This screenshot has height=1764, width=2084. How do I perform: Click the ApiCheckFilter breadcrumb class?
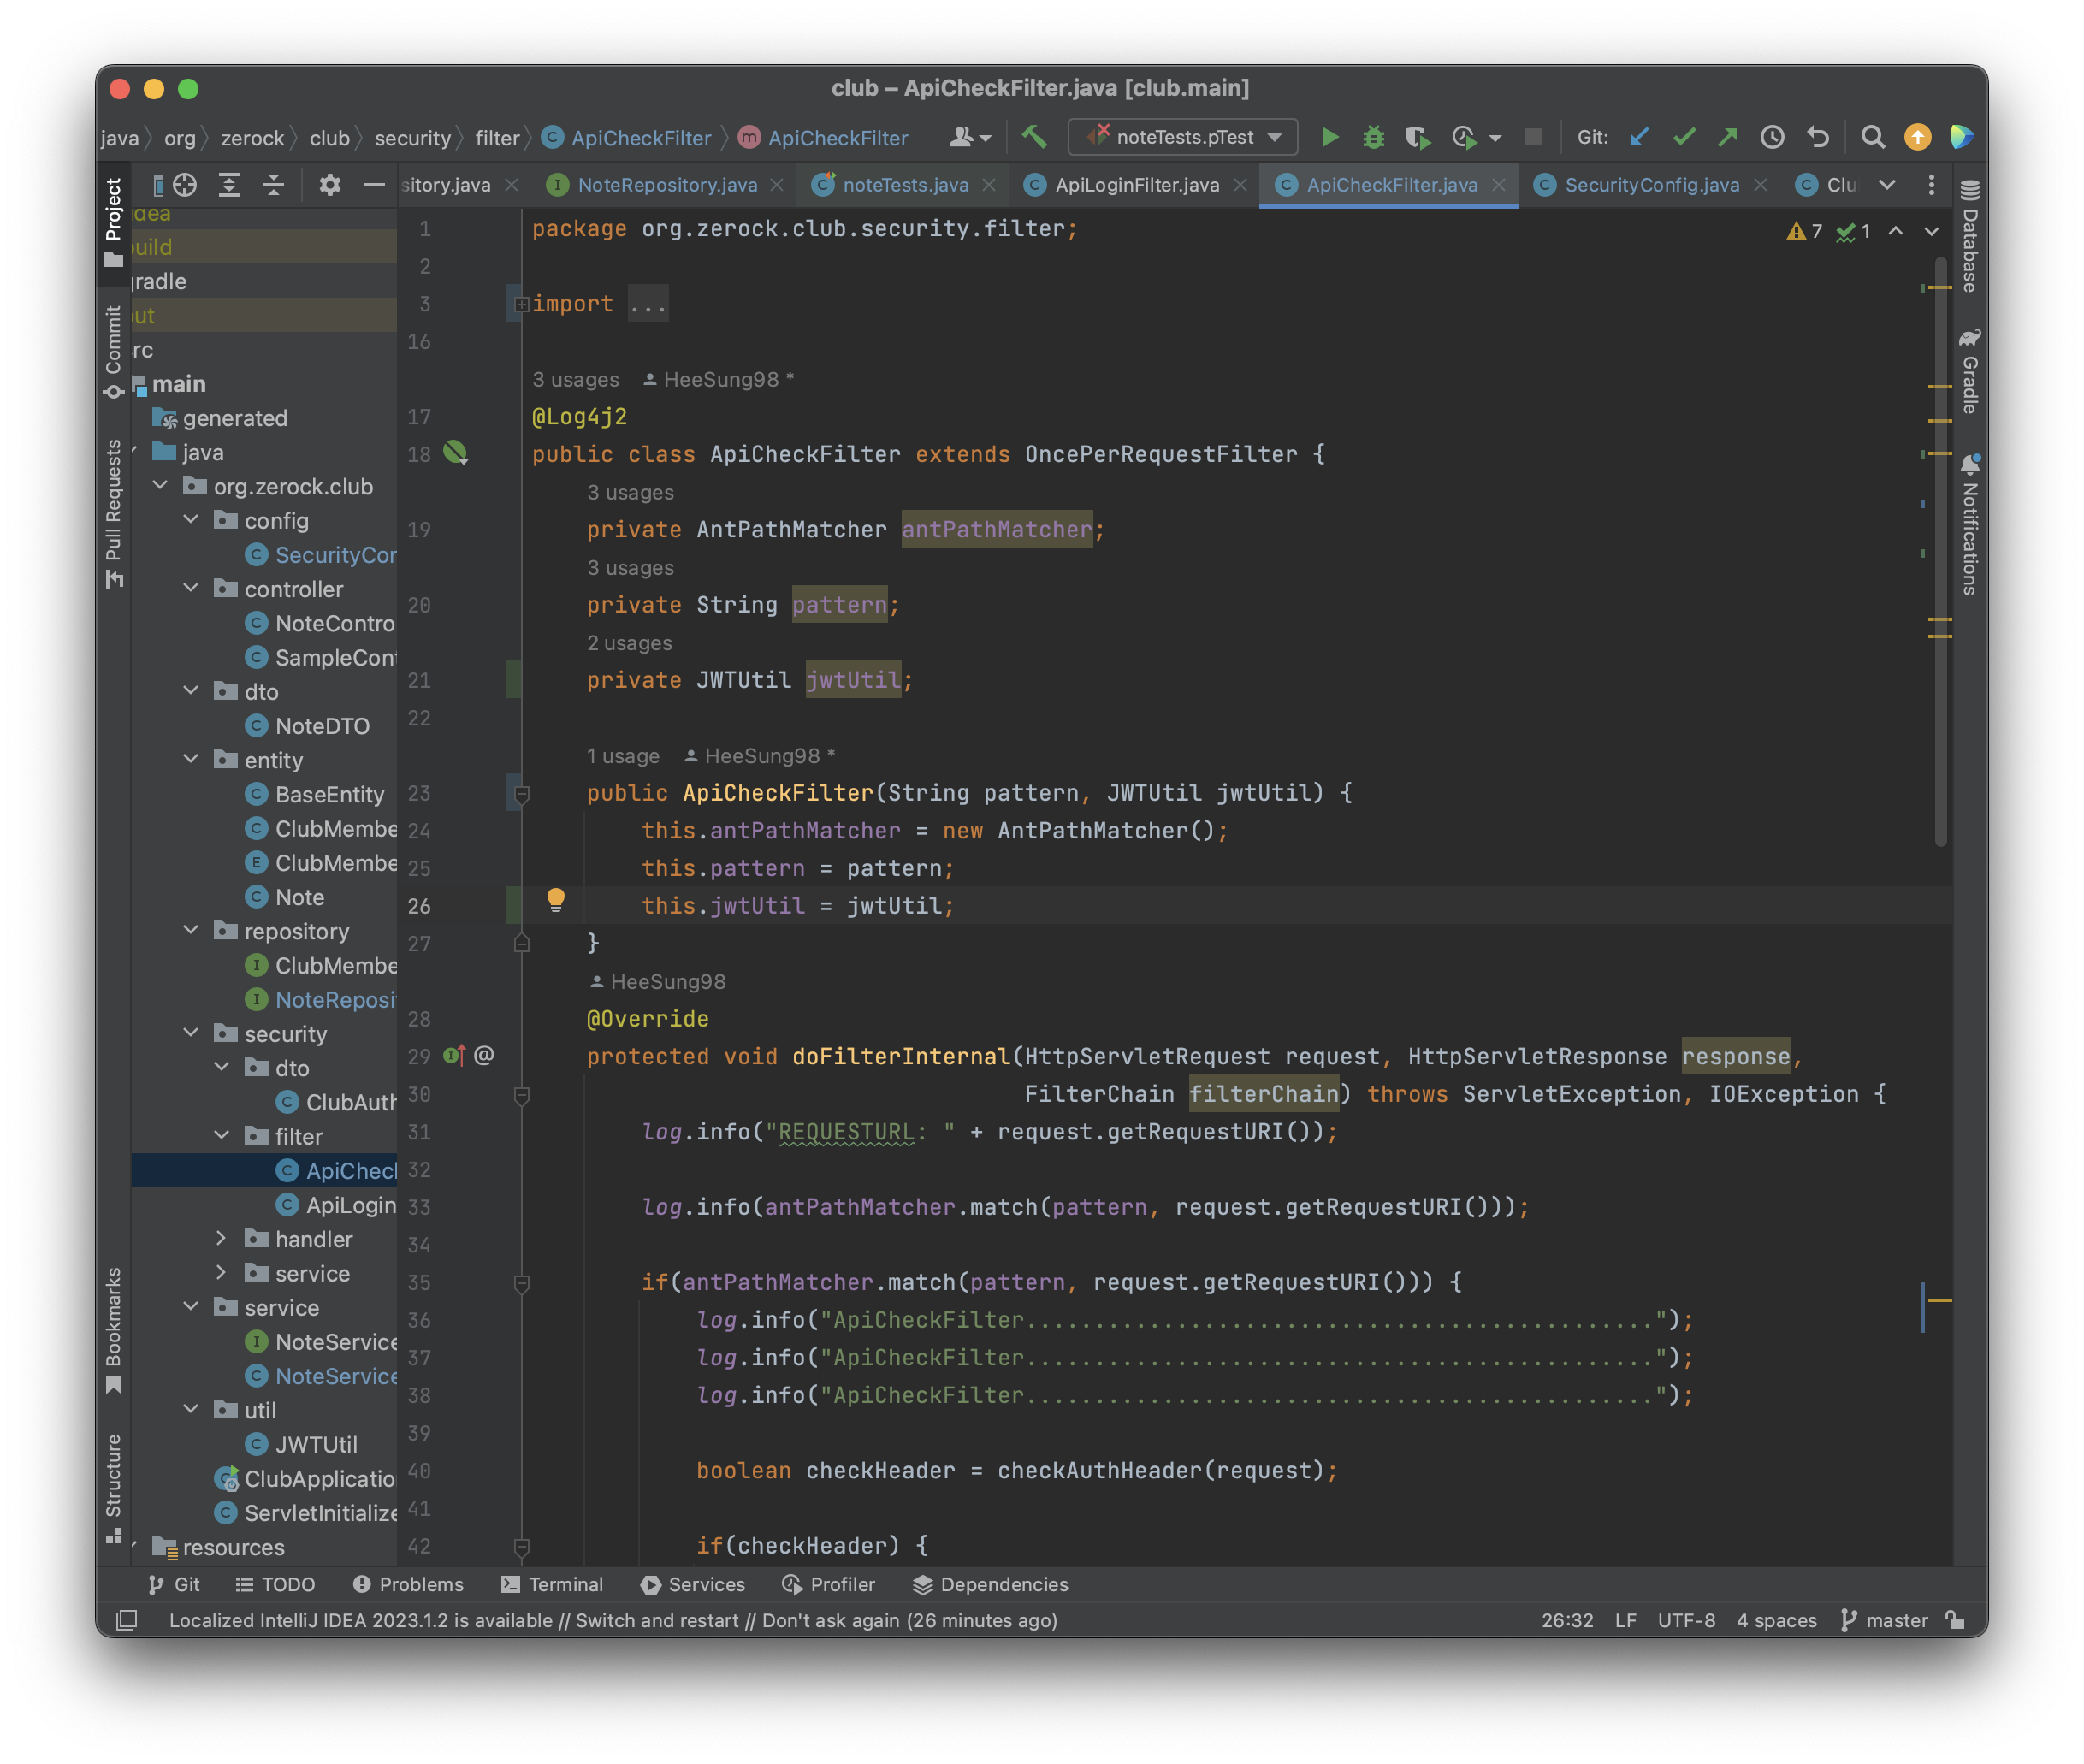click(627, 137)
